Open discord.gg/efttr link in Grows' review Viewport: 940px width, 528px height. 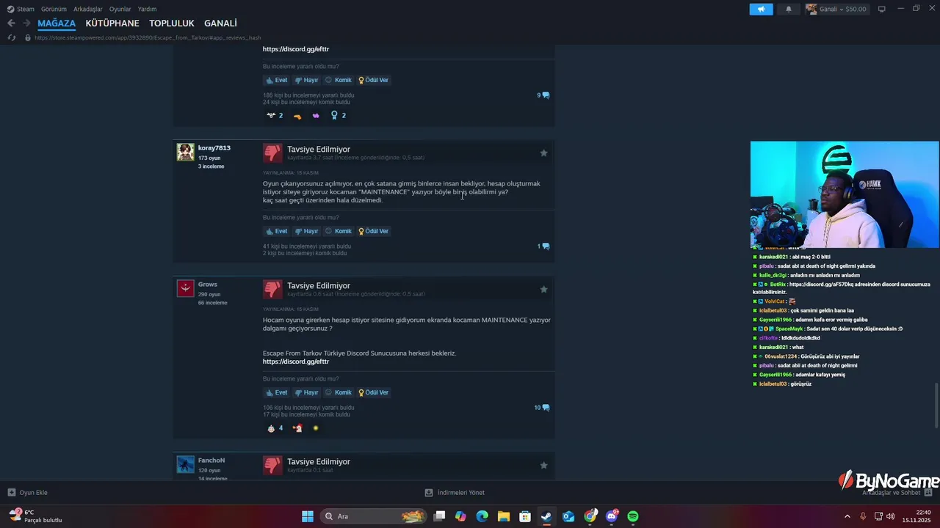[296, 362]
